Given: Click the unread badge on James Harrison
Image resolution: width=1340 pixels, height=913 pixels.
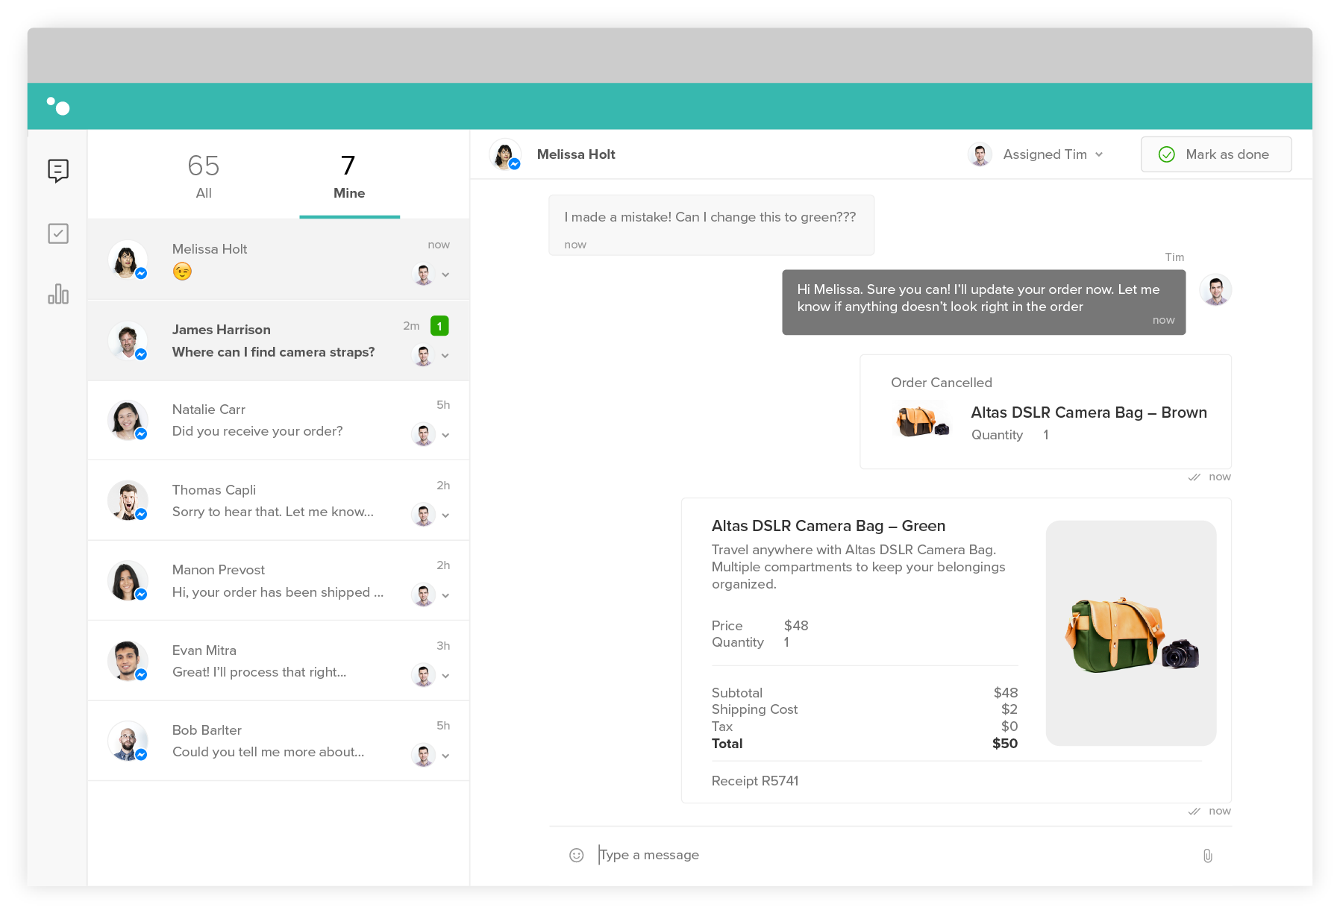Looking at the screenshot, I should (439, 326).
